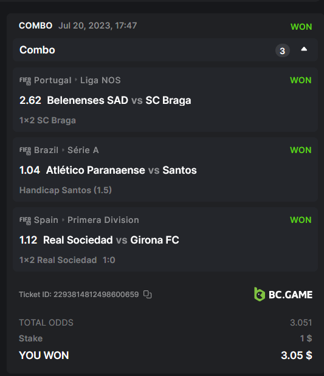Click the FIFA icon next to Spain
This screenshot has width=324, height=376.
[x=25, y=220]
